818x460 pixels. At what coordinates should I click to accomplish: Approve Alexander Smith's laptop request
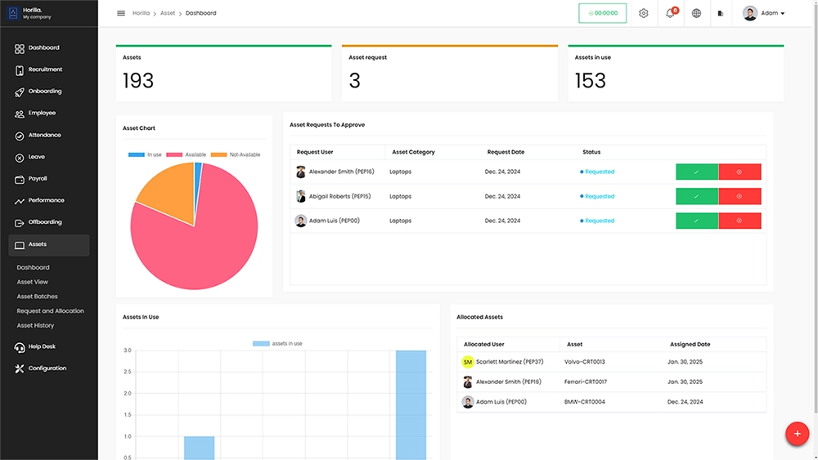696,172
